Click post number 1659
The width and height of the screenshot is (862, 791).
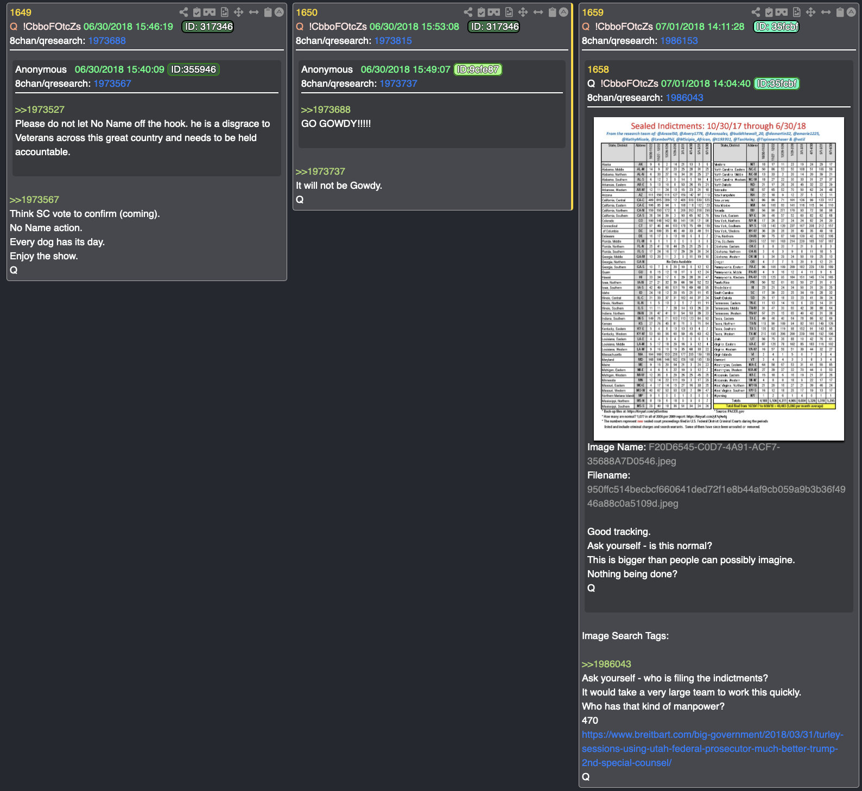pos(593,12)
